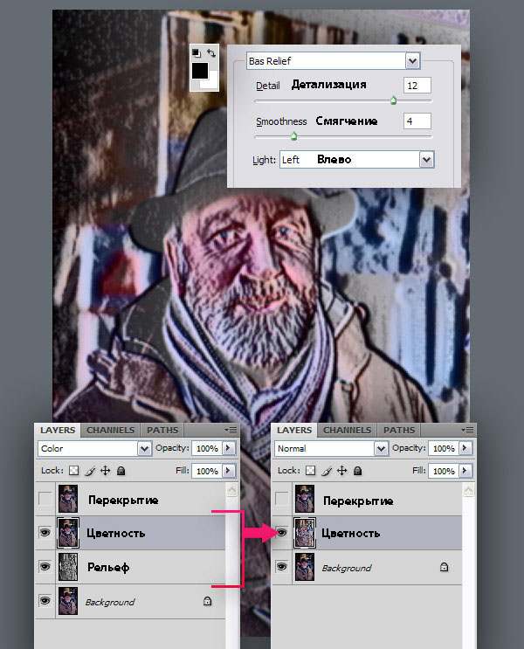Click the white background color swatch
The image size is (524, 649).
tap(213, 82)
